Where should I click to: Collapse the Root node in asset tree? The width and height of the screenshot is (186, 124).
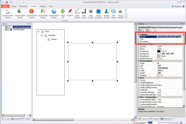(x=38, y=32)
